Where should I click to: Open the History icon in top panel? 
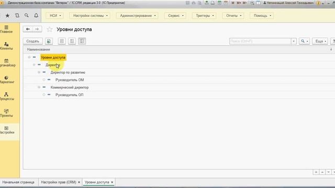(x=17, y=15)
